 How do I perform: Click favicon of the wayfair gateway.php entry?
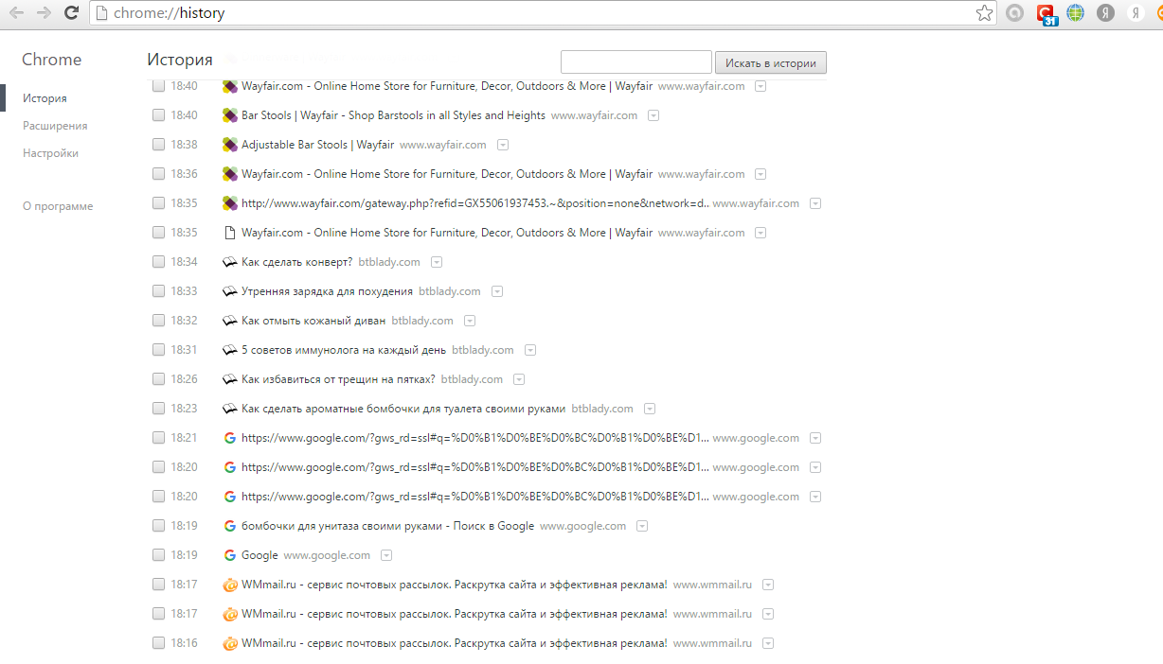(229, 203)
